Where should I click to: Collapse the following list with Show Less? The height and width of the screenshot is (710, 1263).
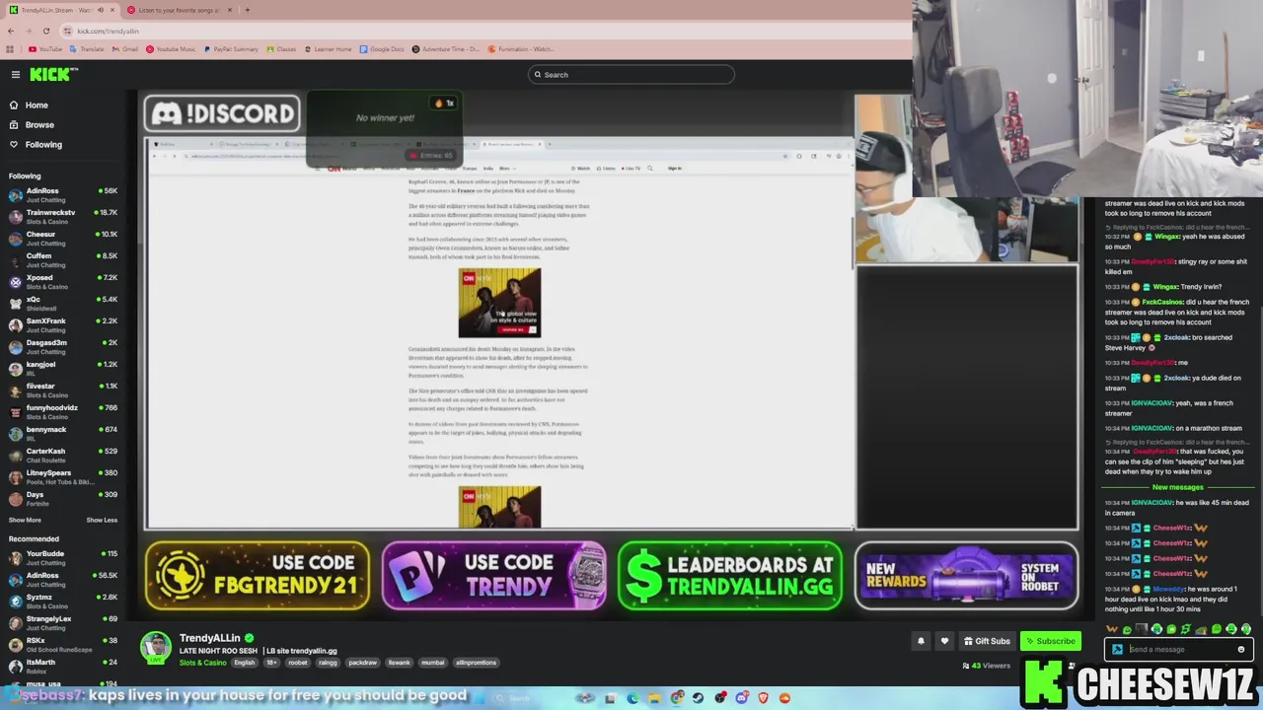(x=102, y=520)
